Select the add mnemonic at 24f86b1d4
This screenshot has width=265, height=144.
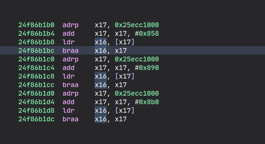68,102
